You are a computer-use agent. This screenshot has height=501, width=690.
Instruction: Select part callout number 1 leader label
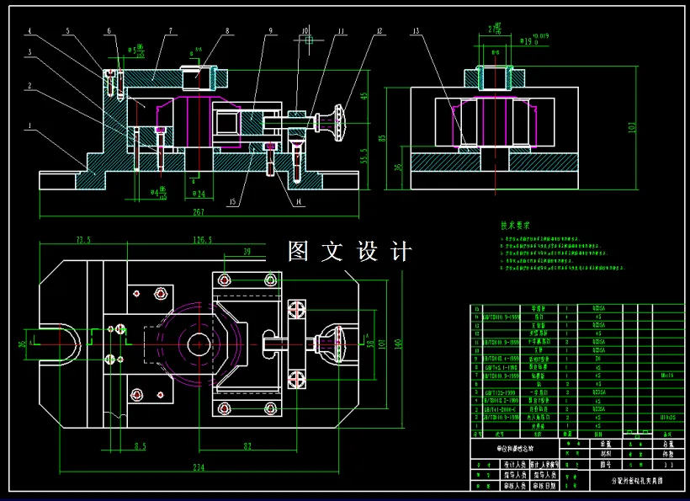click(x=30, y=125)
